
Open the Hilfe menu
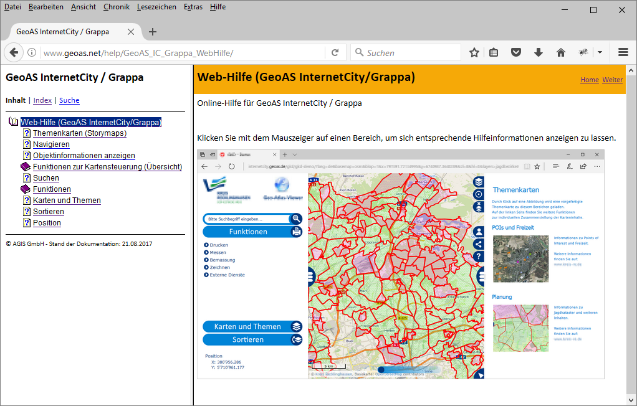tap(218, 7)
